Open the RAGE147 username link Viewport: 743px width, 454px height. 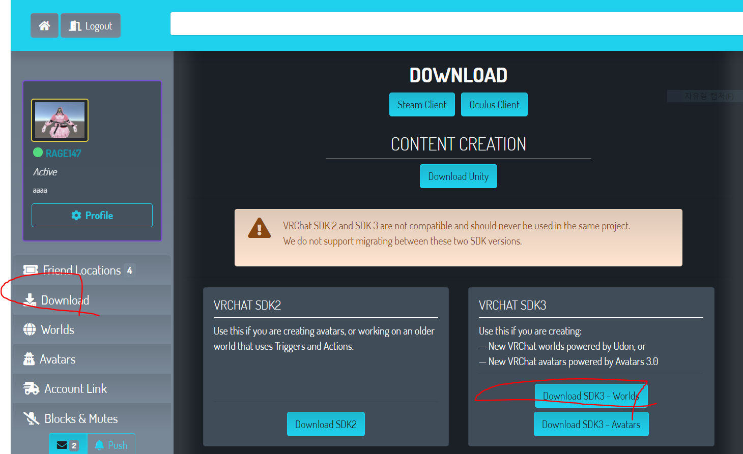tap(63, 154)
